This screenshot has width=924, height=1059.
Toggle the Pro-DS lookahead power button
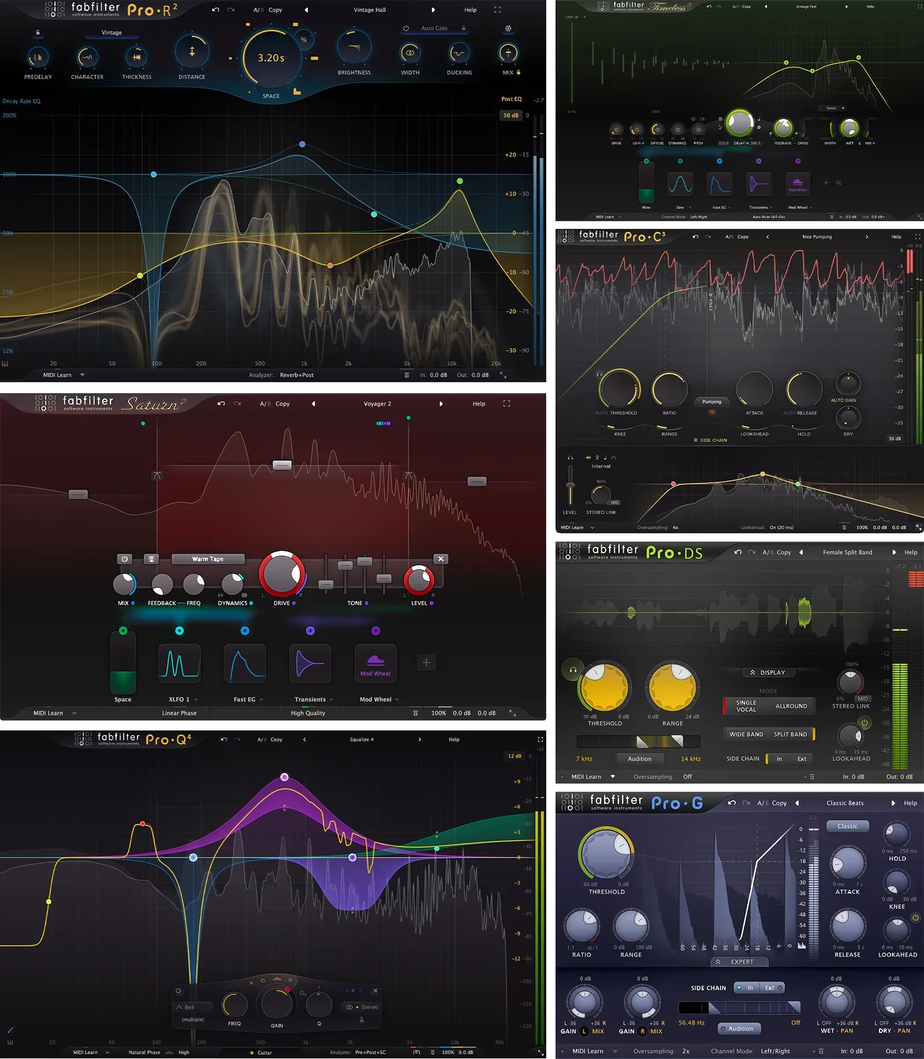pos(865,722)
